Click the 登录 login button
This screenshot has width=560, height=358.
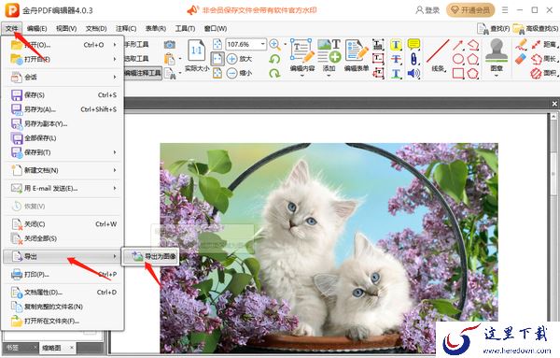point(427,10)
